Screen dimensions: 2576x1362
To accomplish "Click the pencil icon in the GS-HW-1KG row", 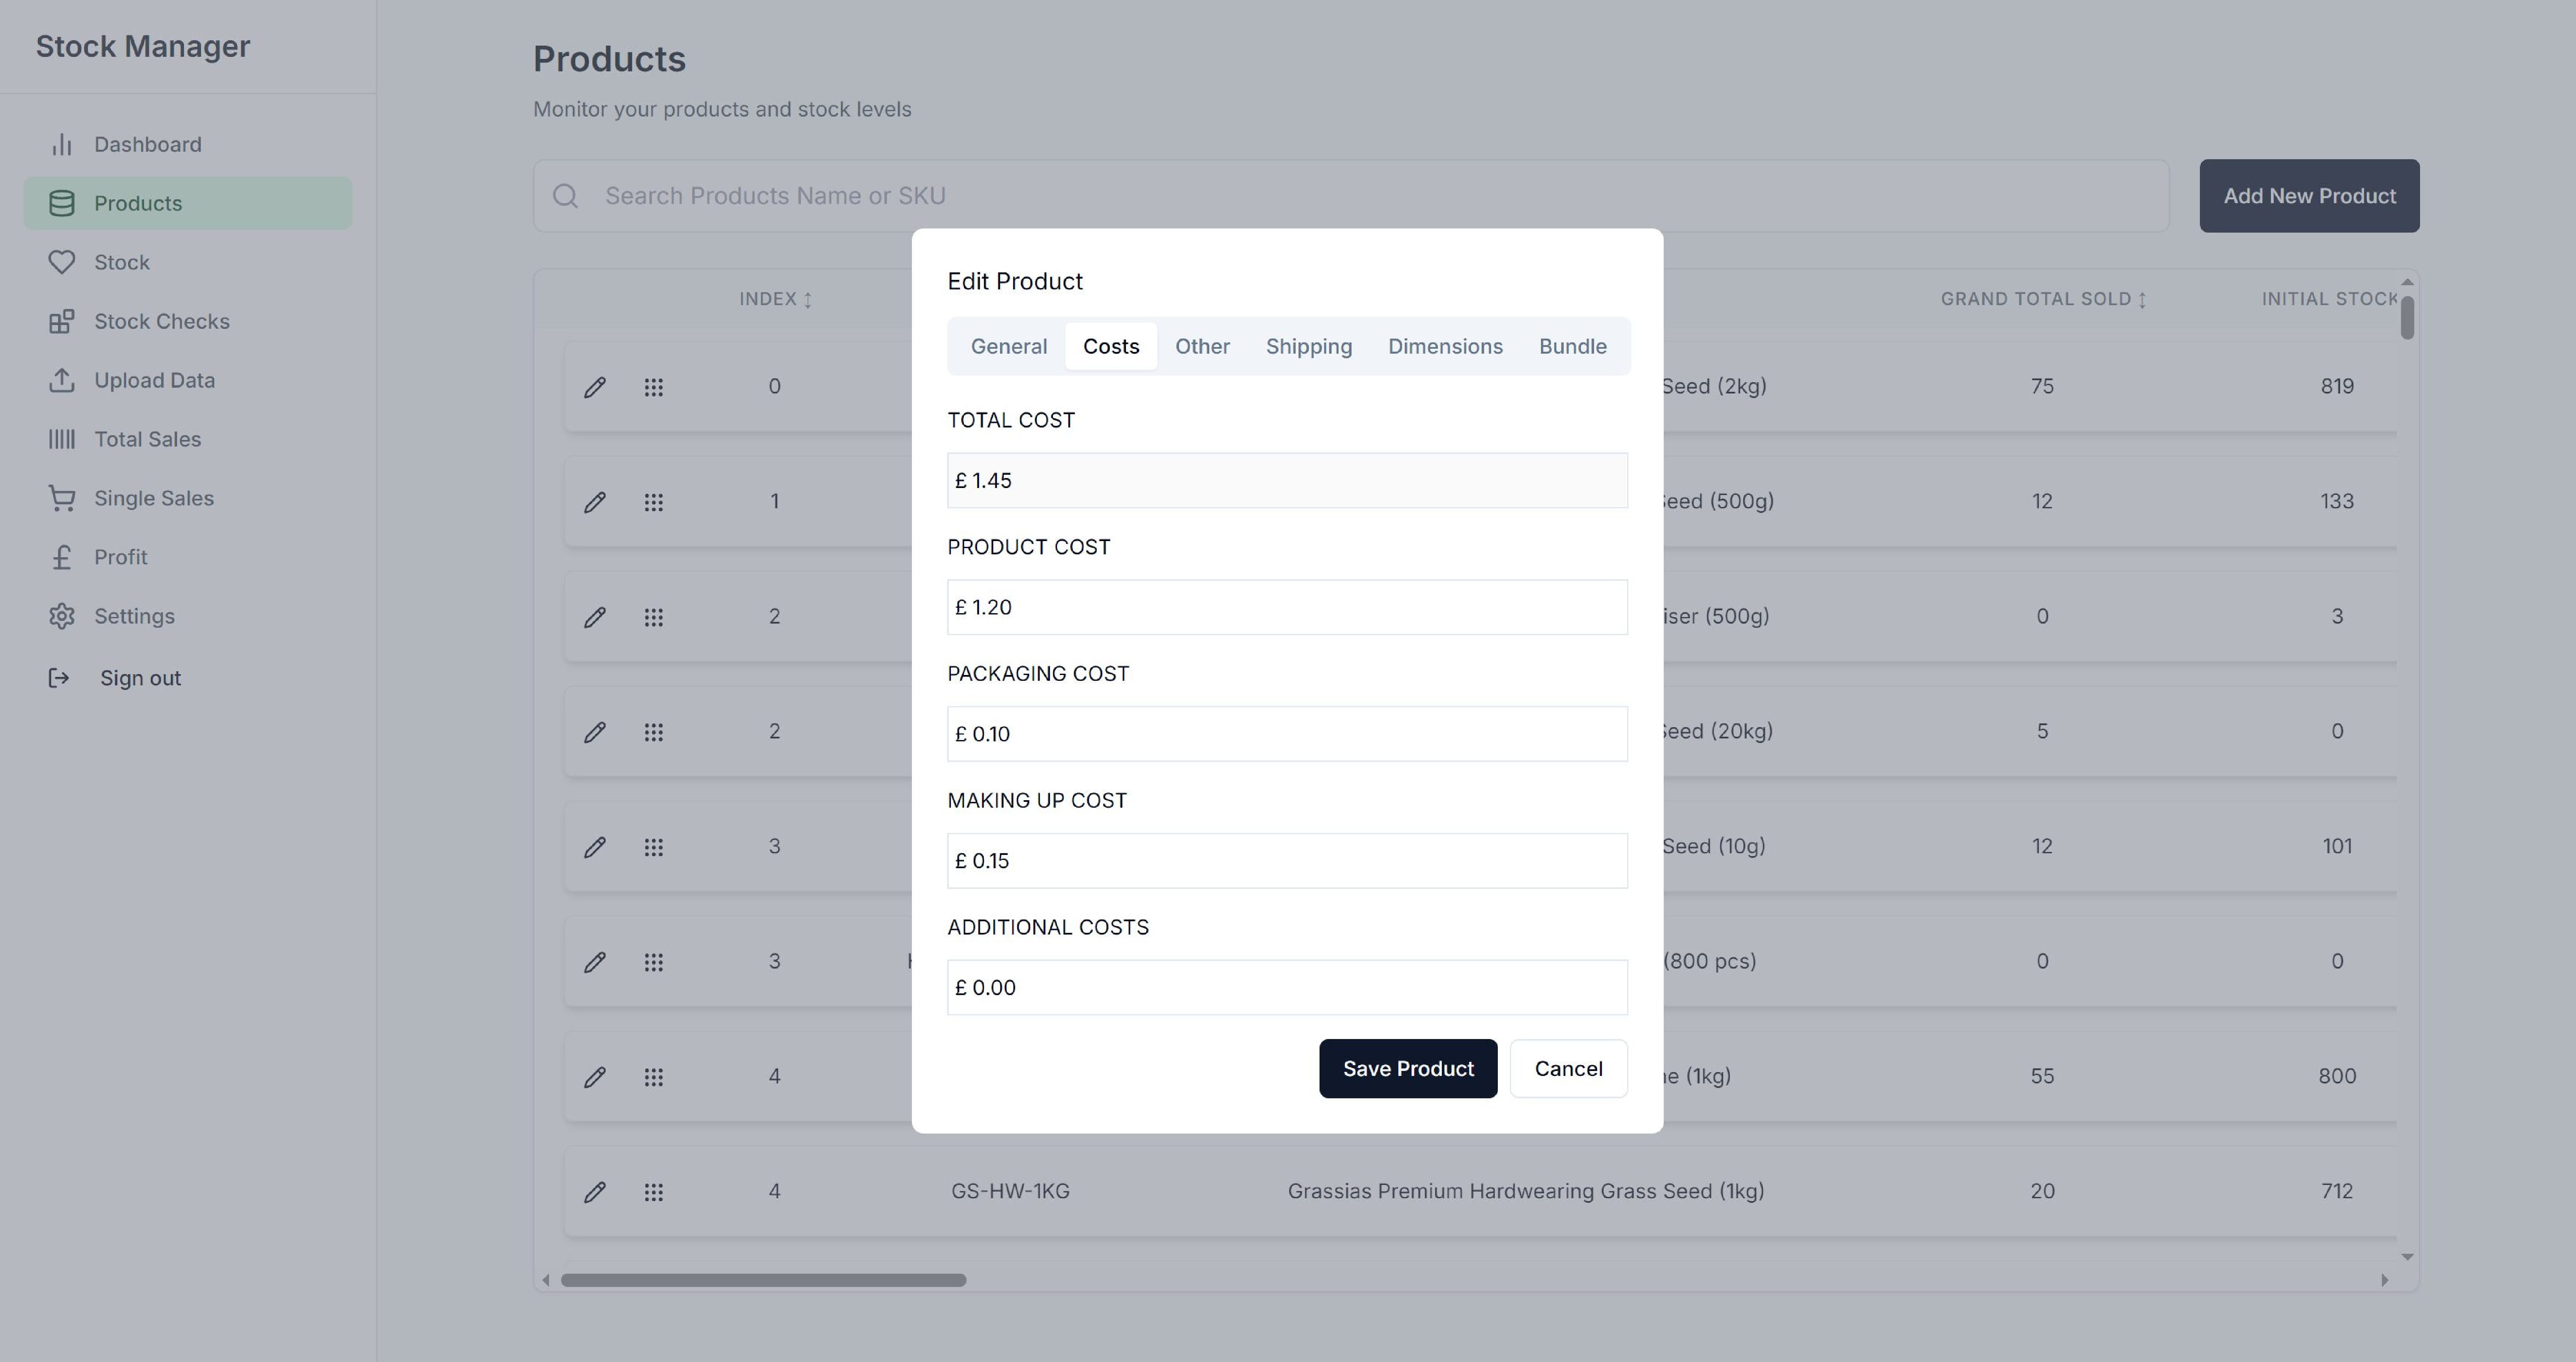I will (x=595, y=1192).
